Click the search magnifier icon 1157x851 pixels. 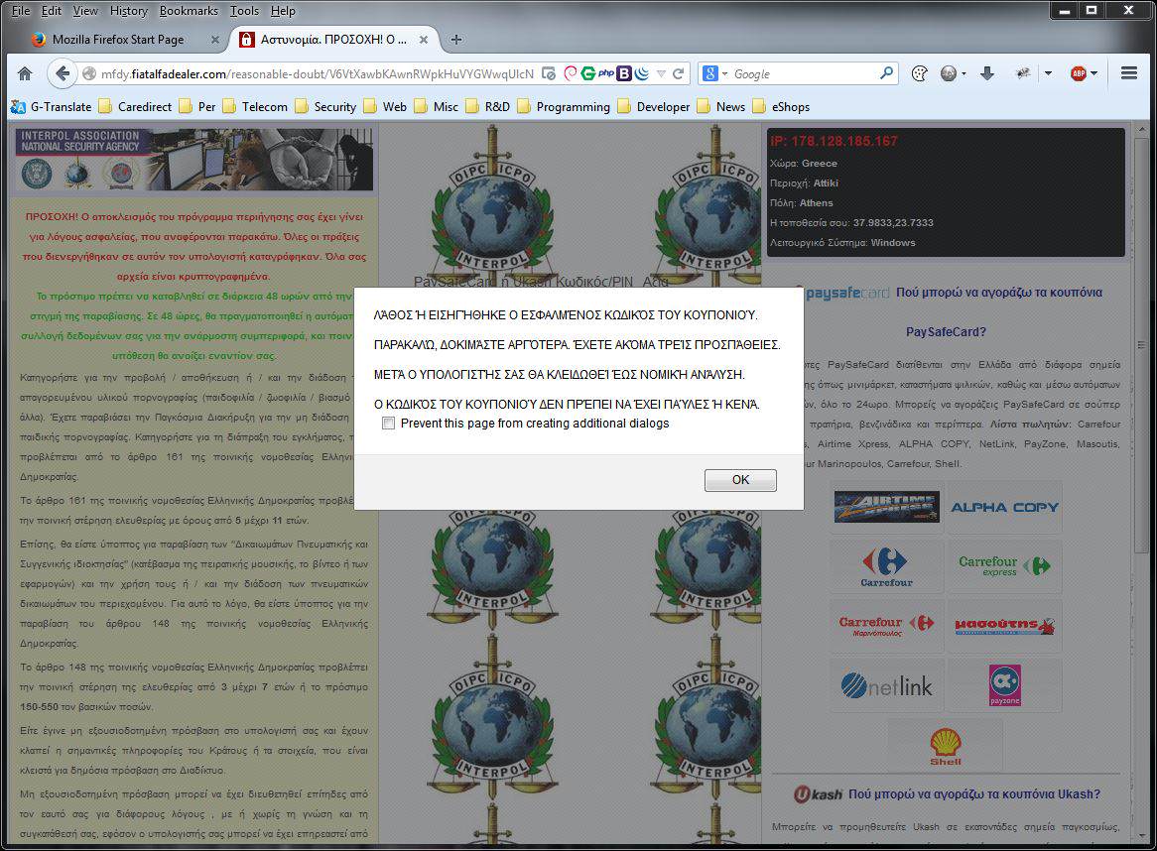click(x=887, y=73)
